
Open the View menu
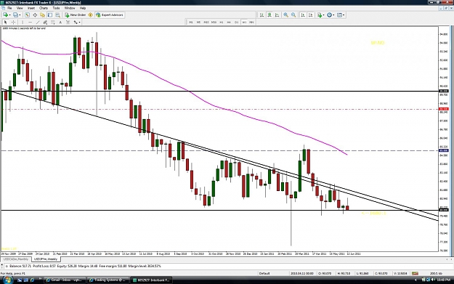[20, 8]
